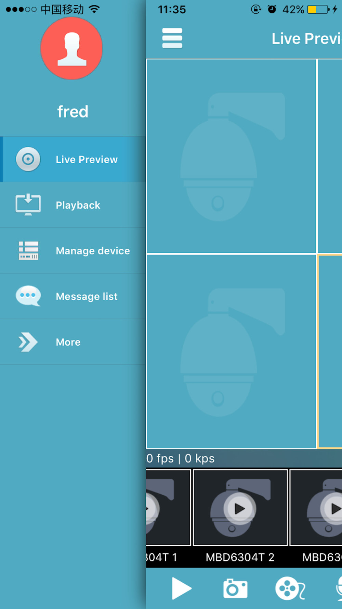
Task: Click the Live Preview camera lens icon
Action: coord(28,159)
